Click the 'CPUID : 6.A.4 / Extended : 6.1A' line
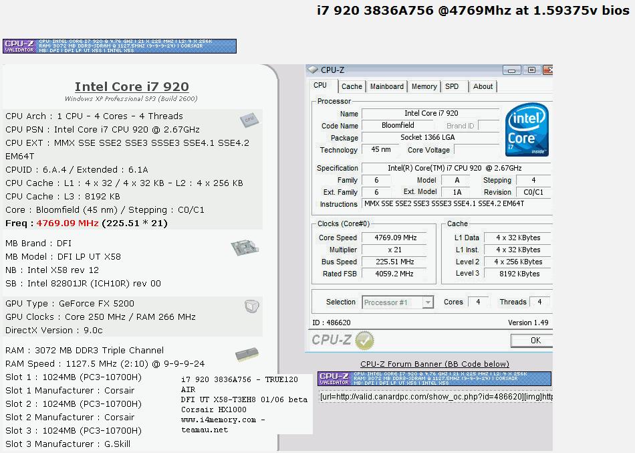This screenshot has height=453, width=635. tap(77, 169)
